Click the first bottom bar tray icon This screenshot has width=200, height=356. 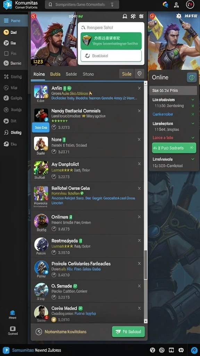coord(153,350)
